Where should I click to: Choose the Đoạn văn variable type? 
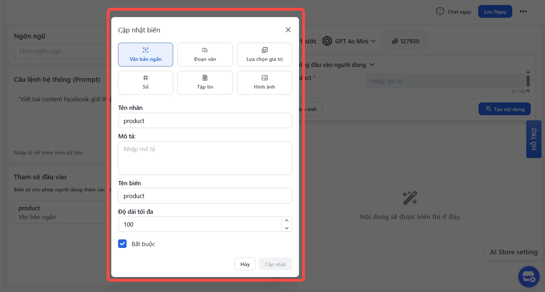[x=205, y=54]
